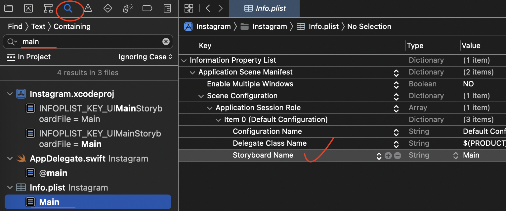Open type popup for Storyboard Name String

click(455, 156)
